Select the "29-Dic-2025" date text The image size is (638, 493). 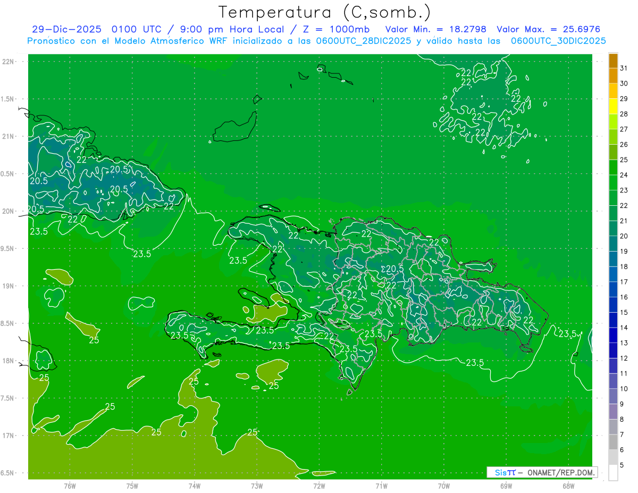(x=66, y=29)
